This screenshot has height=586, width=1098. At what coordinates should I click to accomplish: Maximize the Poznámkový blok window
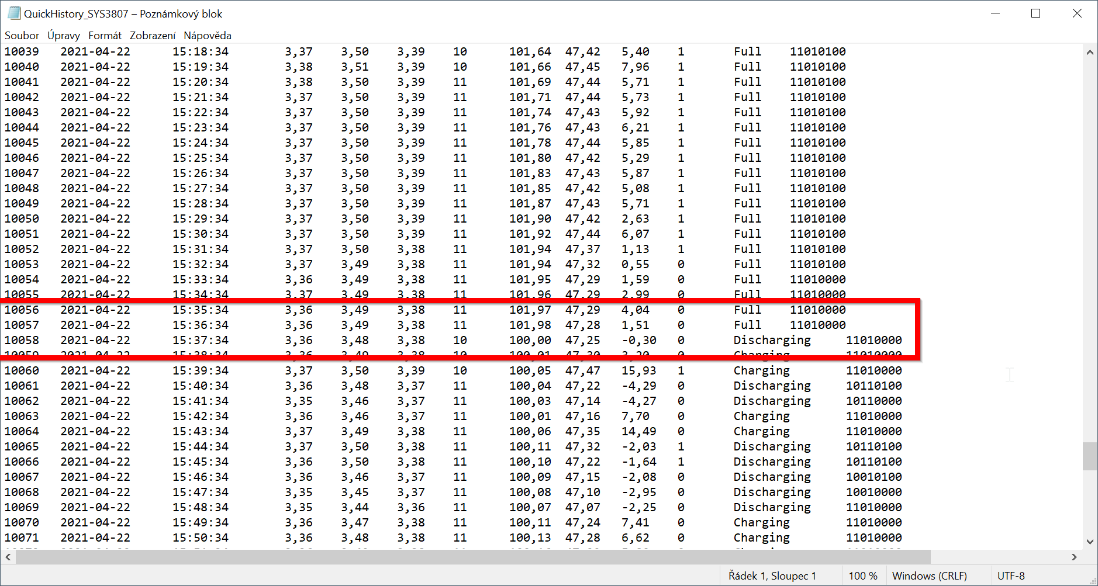point(1036,13)
